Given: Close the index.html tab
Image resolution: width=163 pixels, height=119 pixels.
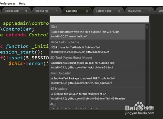Looking at the screenshot, I should pos(150,11).
